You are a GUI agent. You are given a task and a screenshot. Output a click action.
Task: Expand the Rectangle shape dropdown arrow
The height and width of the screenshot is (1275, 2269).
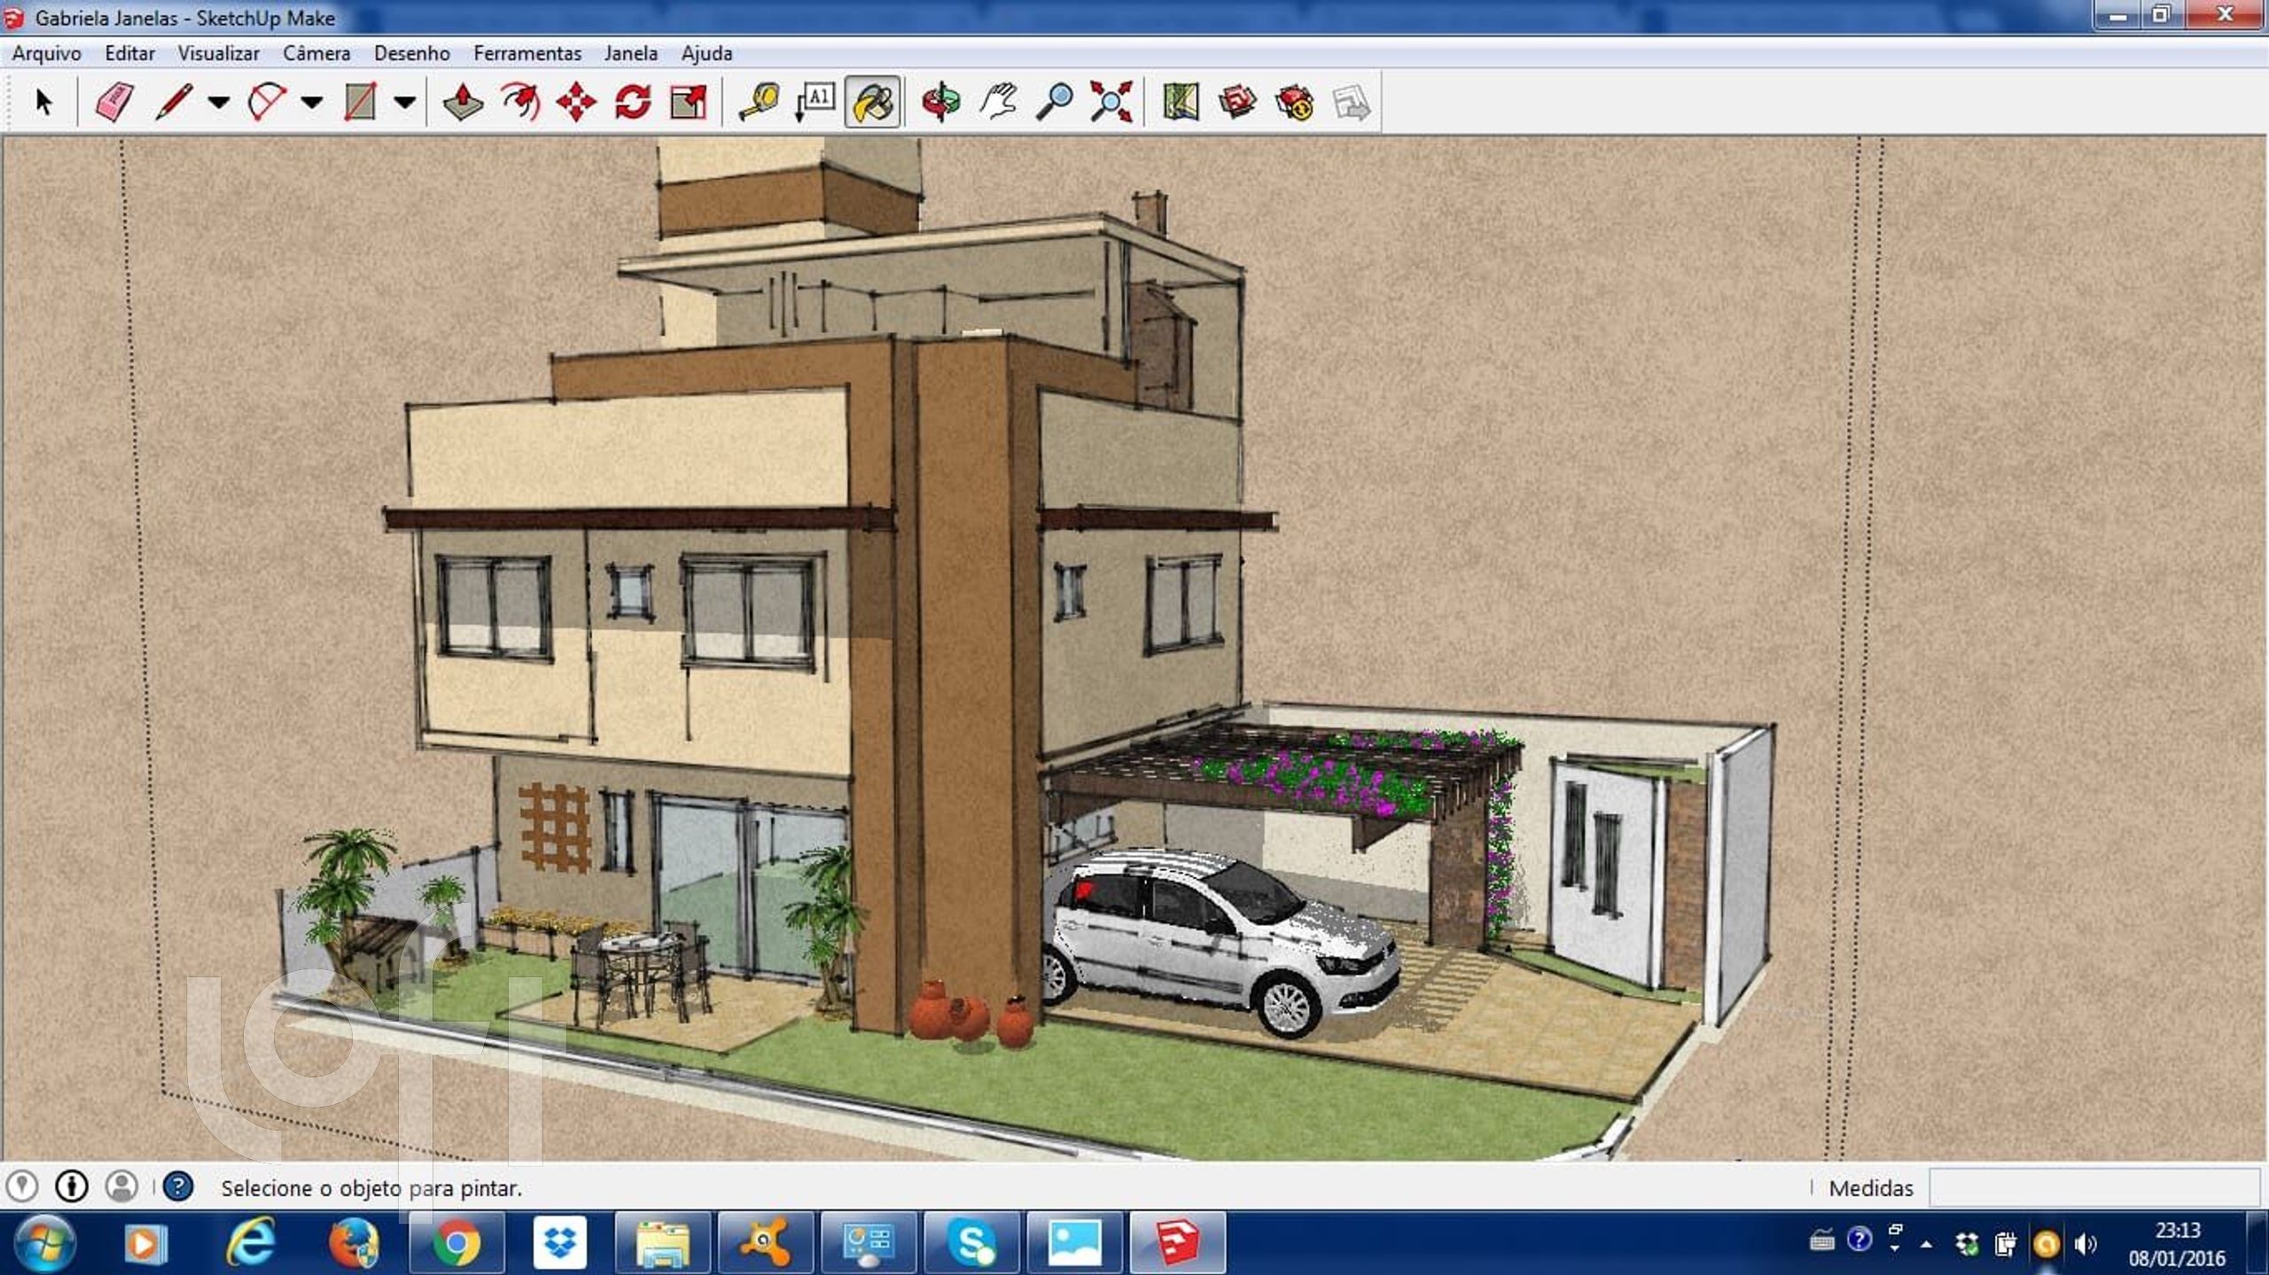405,103
